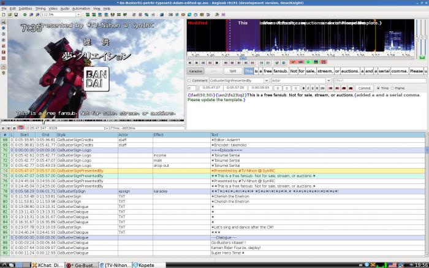Pick the primary color swatch button
Viewport: 429px width, 268px height.
click(x=330, y=88)
